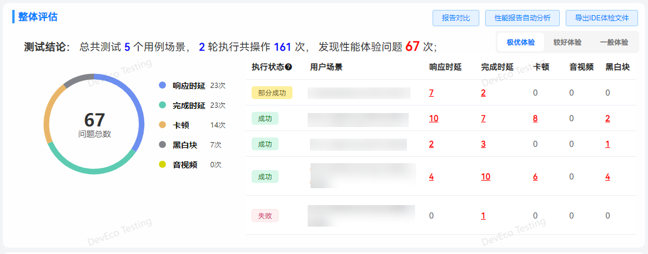The width and height of the screenshot is (648, 254).
Task: Switch to the 较好体验 tab
Action: point(567,42)
